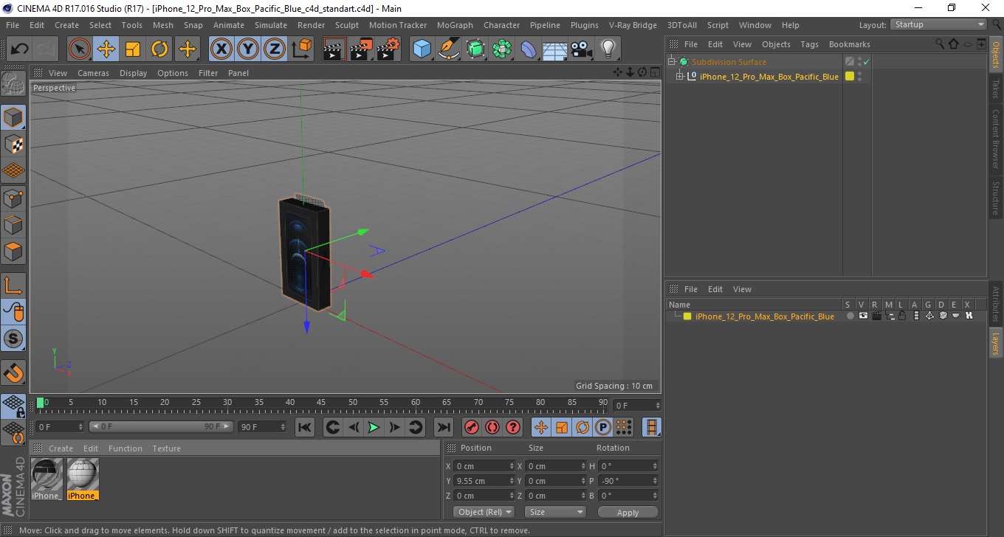Click the Autokeying button

[492, 427]
